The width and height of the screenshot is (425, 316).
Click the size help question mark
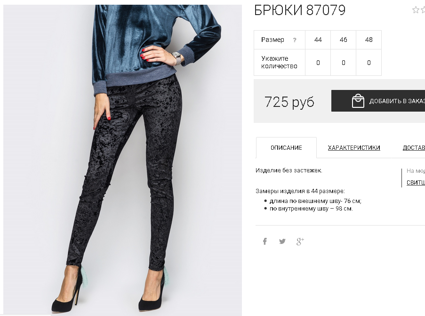pos(295,40)
